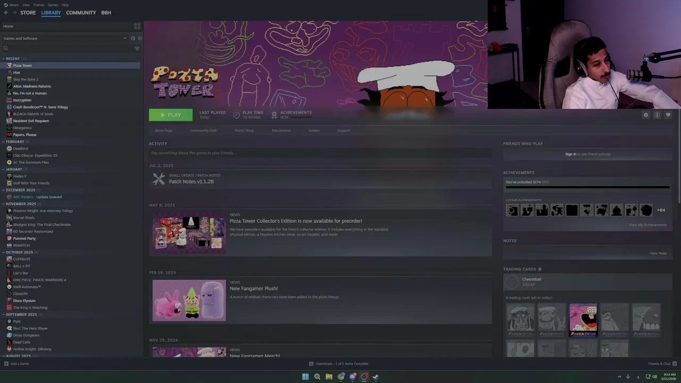Open the COMMUNITY tab
This screenshot has width=681, height=383.
point(81,13)
